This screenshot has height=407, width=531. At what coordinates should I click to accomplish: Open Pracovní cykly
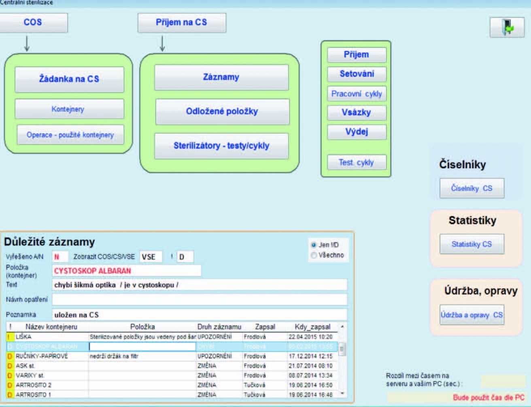[x=357, y=94]
